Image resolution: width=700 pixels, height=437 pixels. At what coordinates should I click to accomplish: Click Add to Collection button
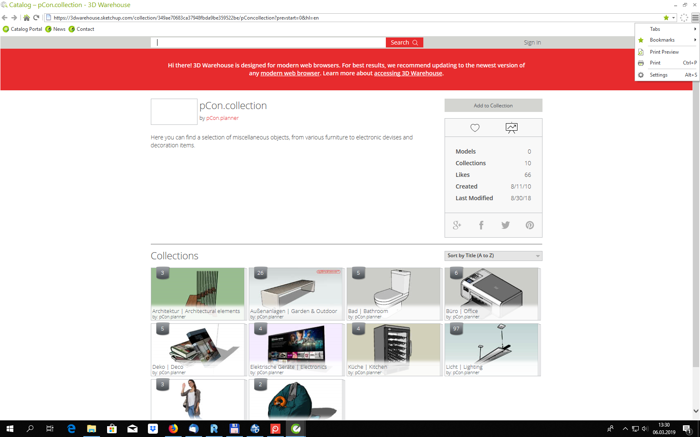[493, 105]
